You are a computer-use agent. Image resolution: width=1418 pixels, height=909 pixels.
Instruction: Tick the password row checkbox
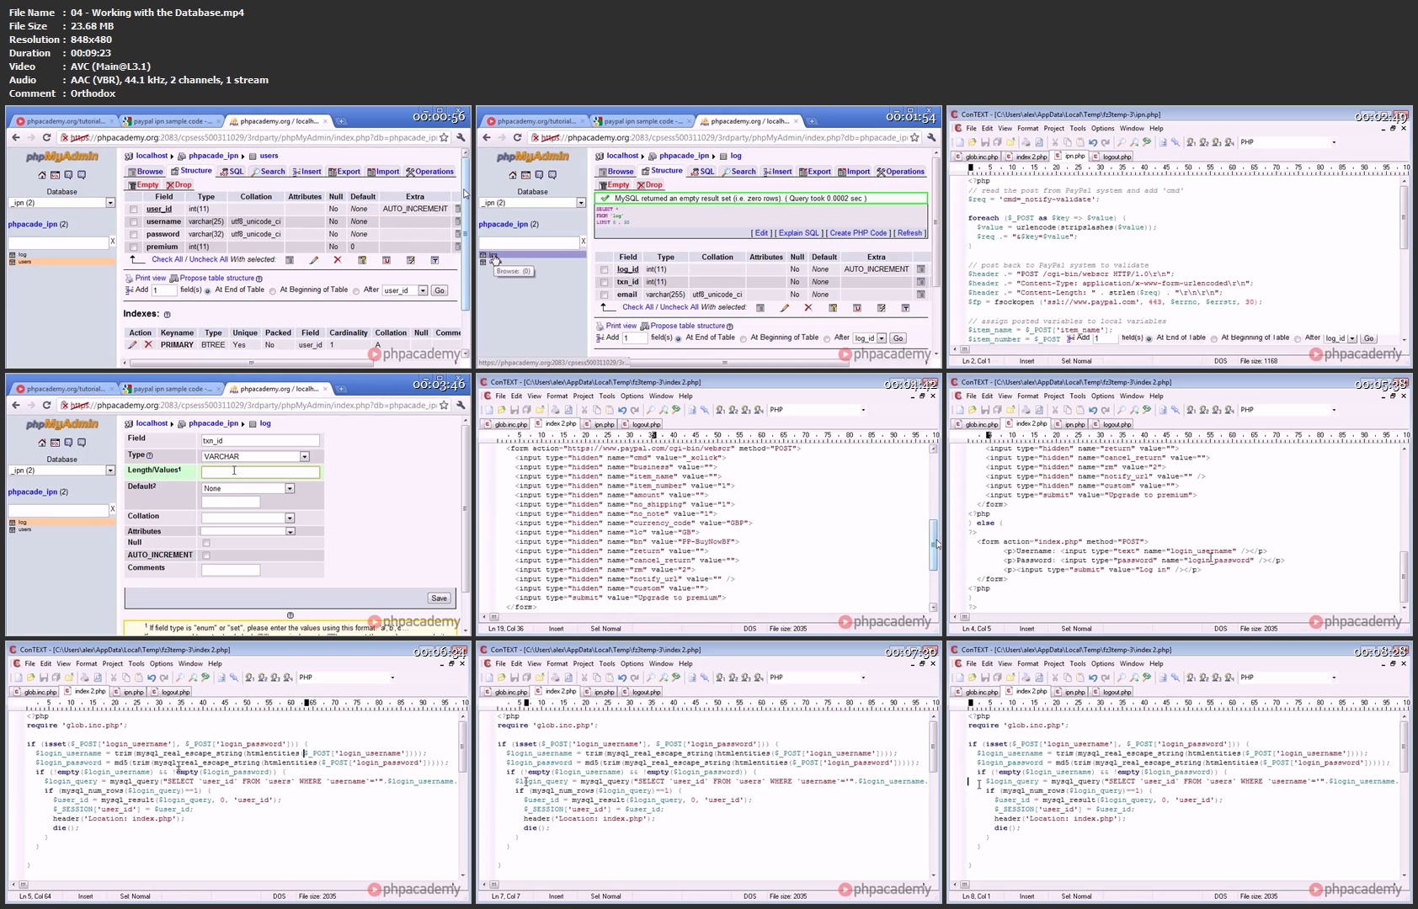[x=133, y=235]
